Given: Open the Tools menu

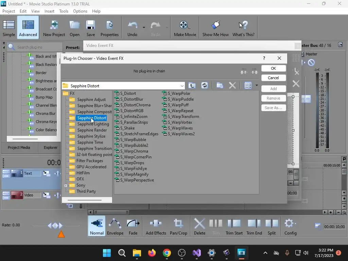Looking at the screenshot, I should tap(64, 11).
